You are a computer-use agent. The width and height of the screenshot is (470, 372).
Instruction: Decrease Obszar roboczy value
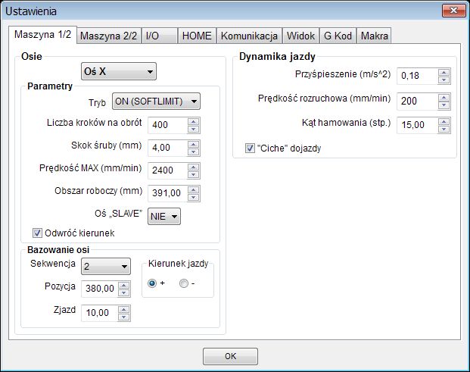coord(194,198)
